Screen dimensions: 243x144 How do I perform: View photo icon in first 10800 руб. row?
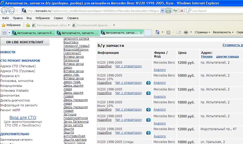[148, 83]
